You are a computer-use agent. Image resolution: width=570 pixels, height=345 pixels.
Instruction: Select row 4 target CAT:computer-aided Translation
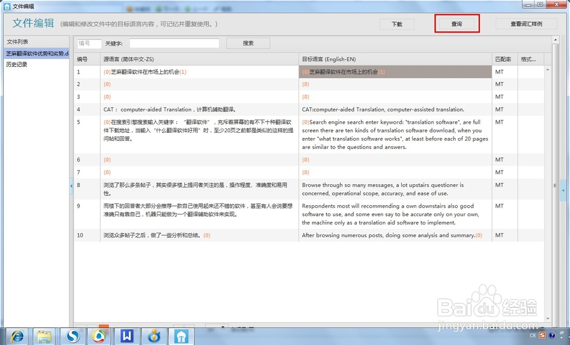(x=396, y=109)
